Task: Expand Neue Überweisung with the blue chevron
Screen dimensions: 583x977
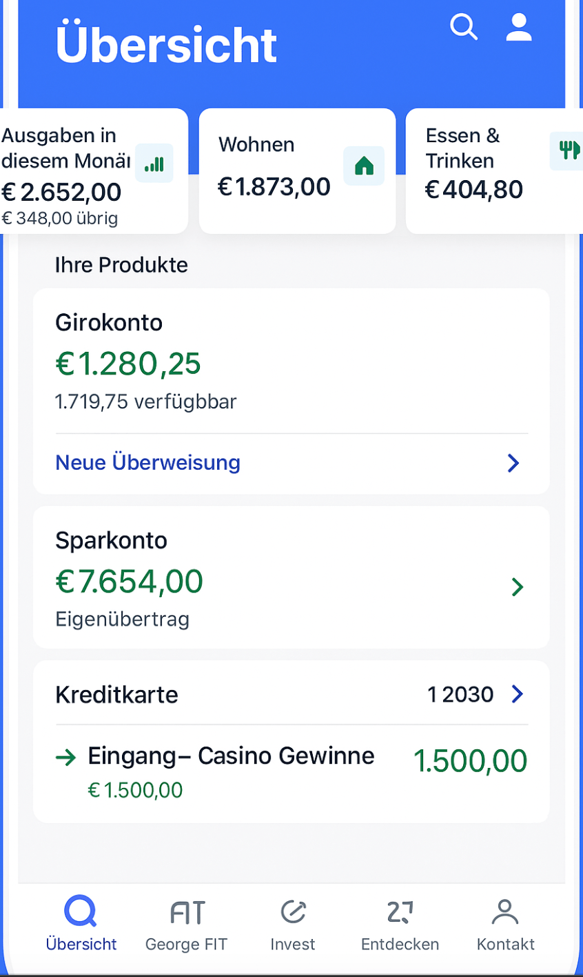Action: [513, 463]
